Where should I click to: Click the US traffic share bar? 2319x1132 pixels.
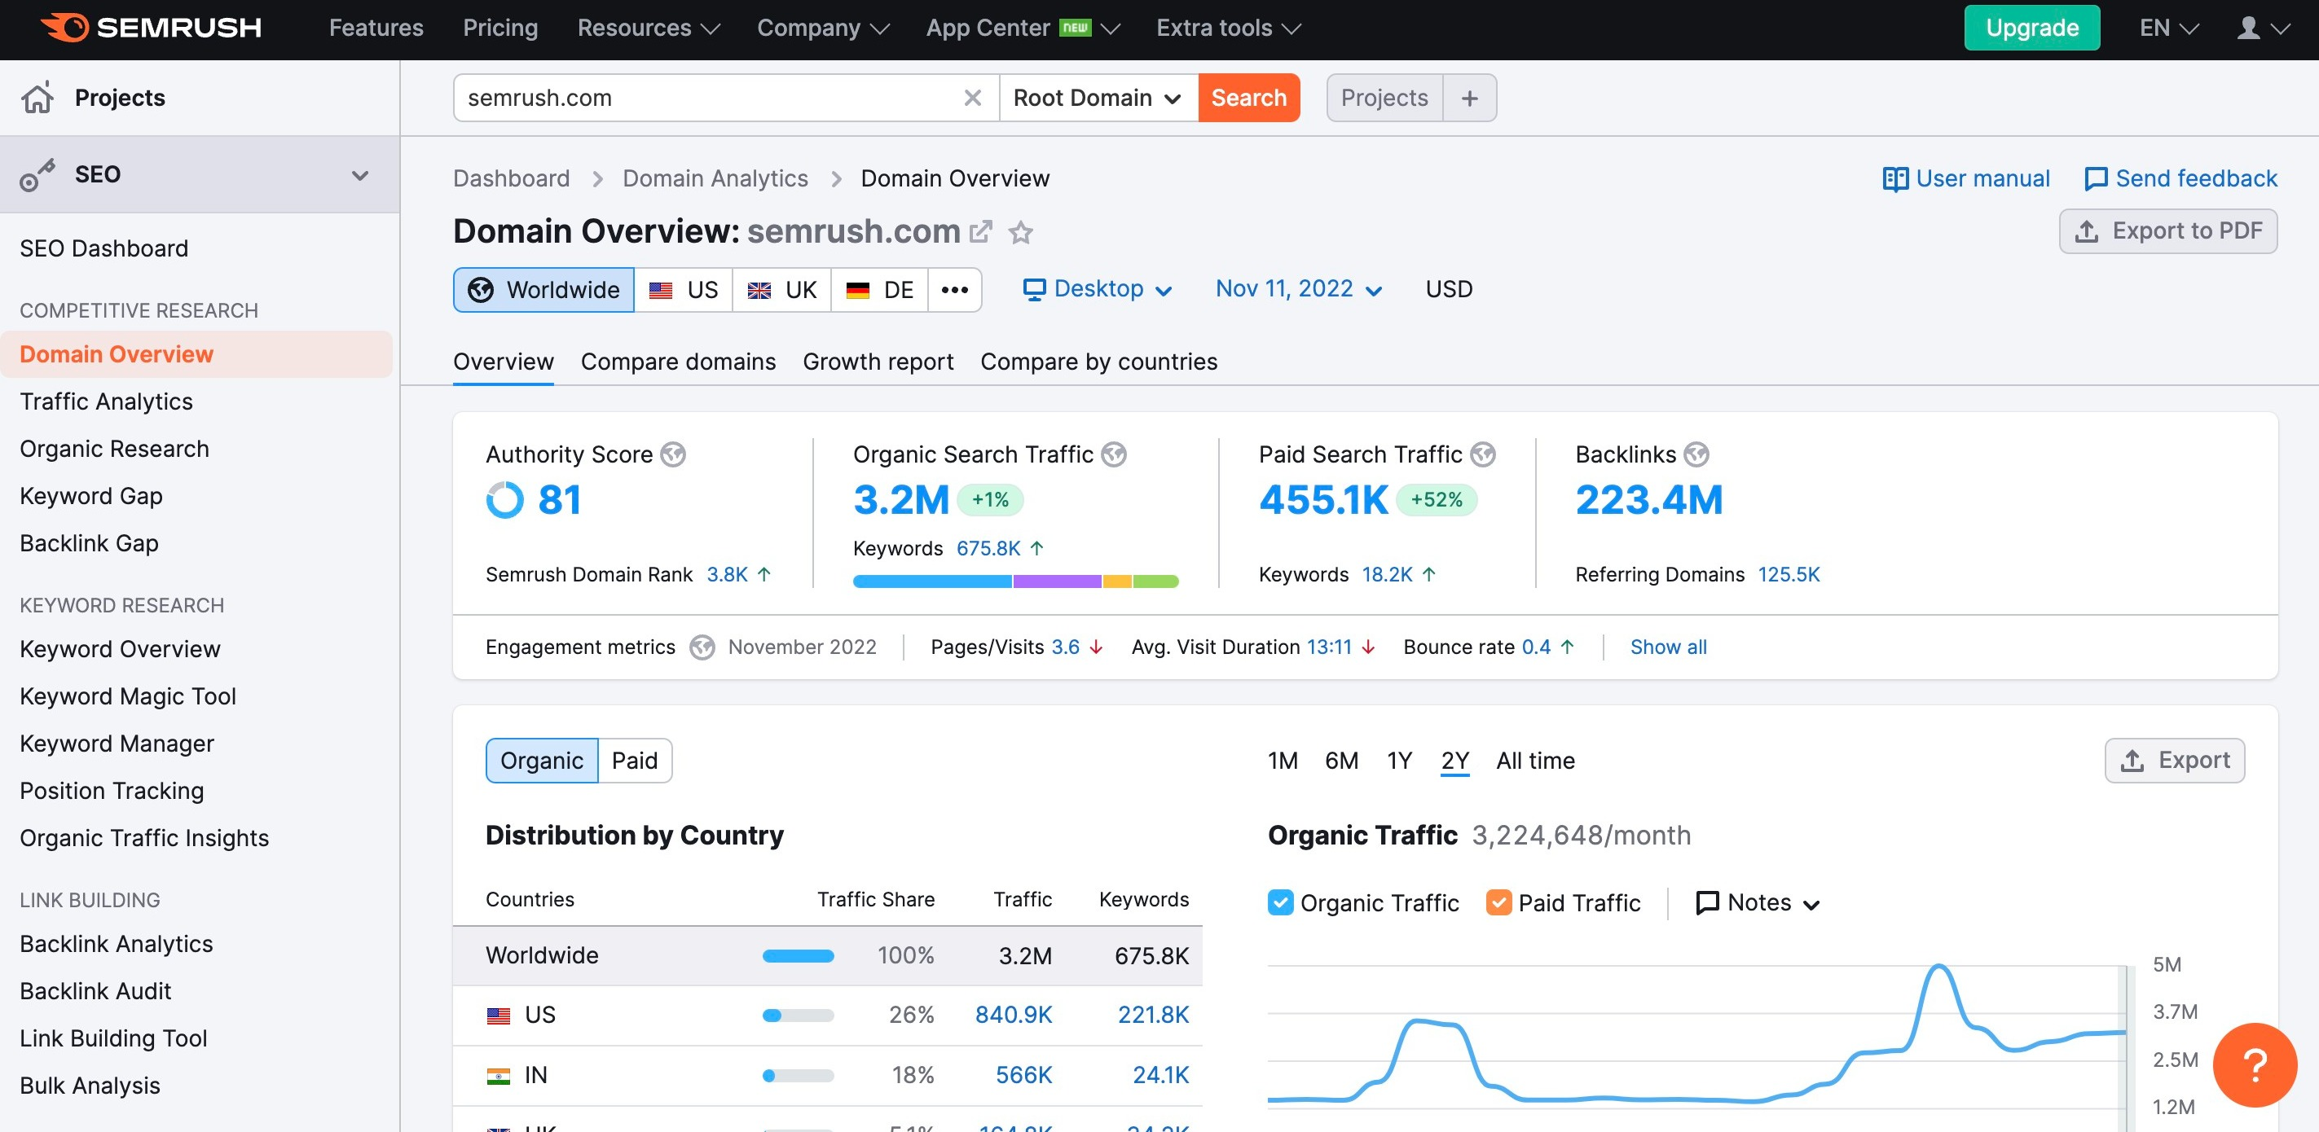(798, 1015)
